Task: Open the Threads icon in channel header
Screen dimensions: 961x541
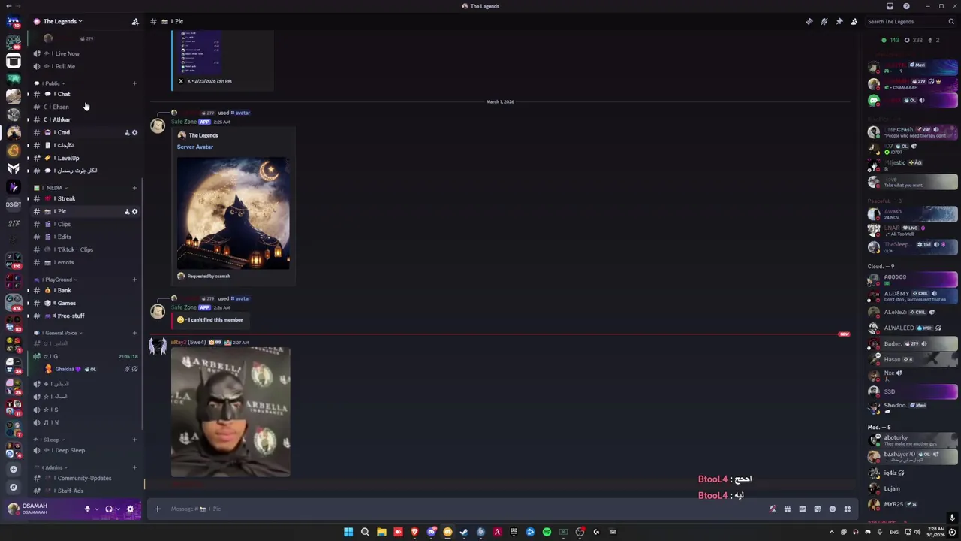Action: (809, 21)
